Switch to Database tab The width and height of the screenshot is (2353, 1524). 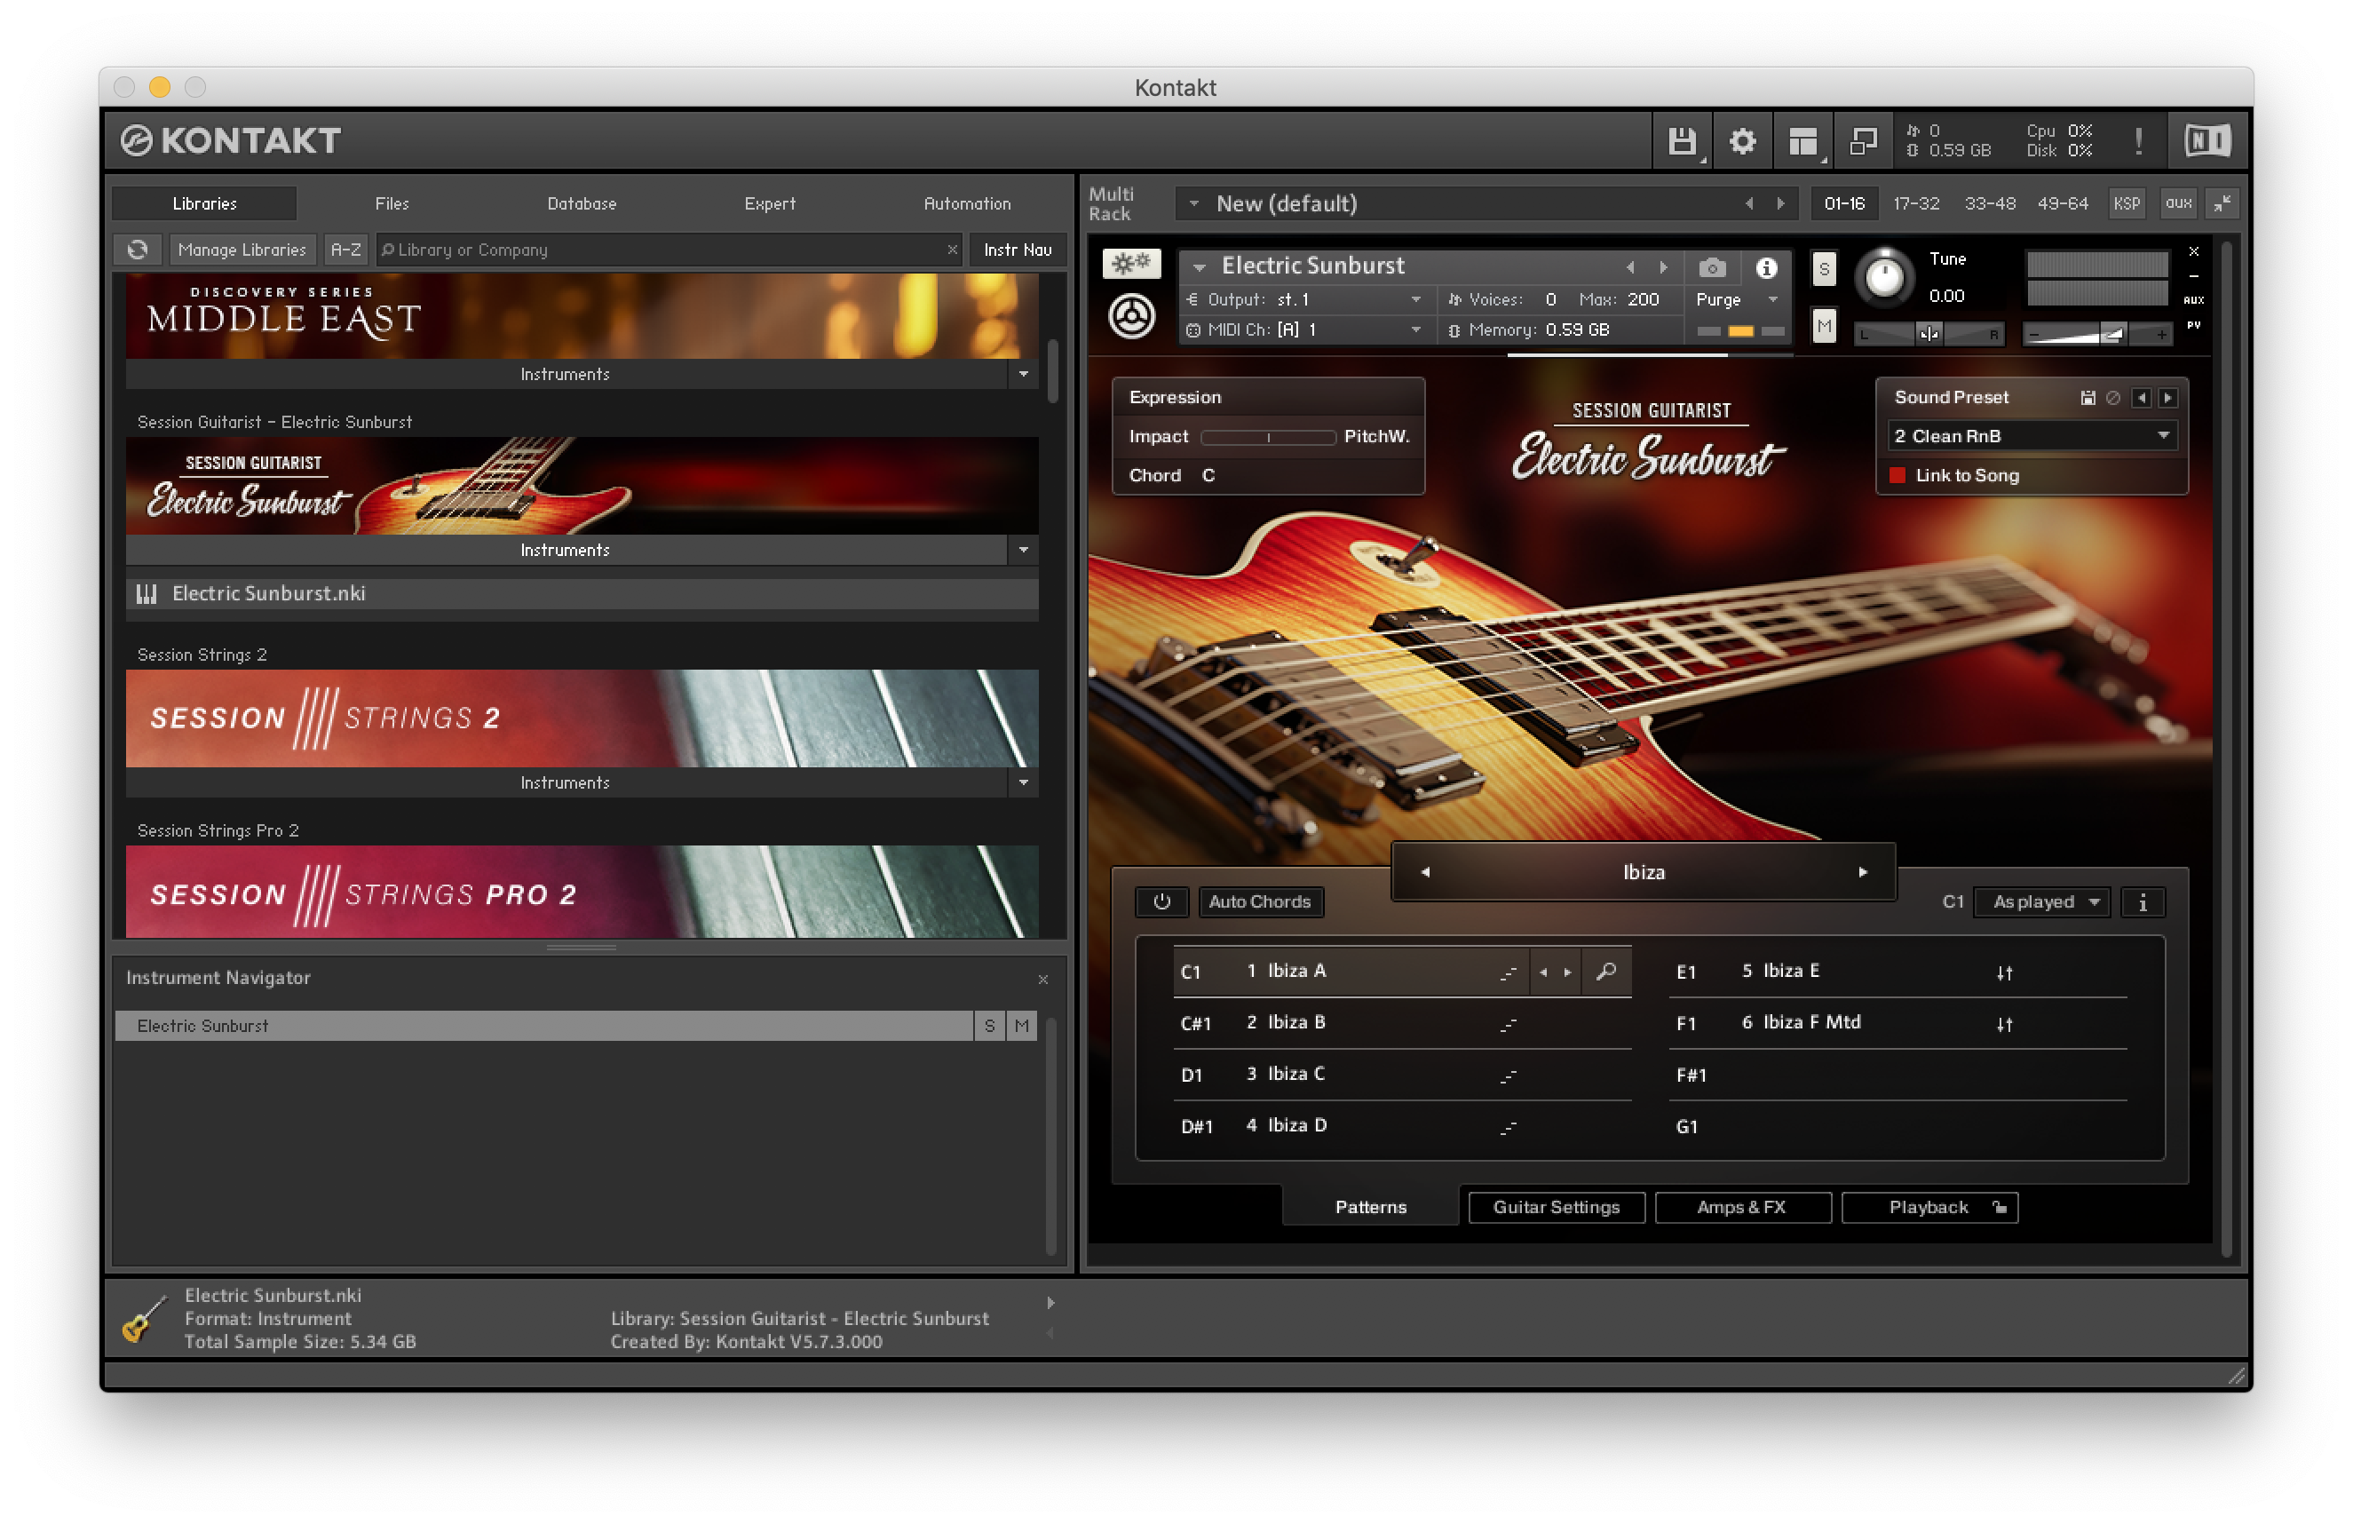582,203
